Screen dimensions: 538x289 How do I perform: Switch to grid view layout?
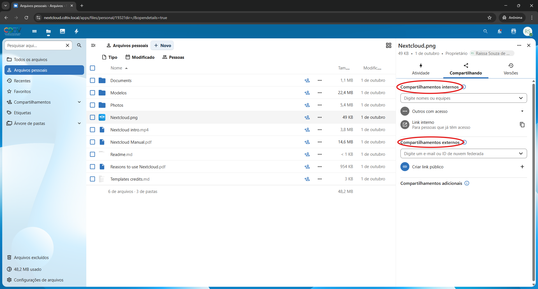click(x=388, y=45)
